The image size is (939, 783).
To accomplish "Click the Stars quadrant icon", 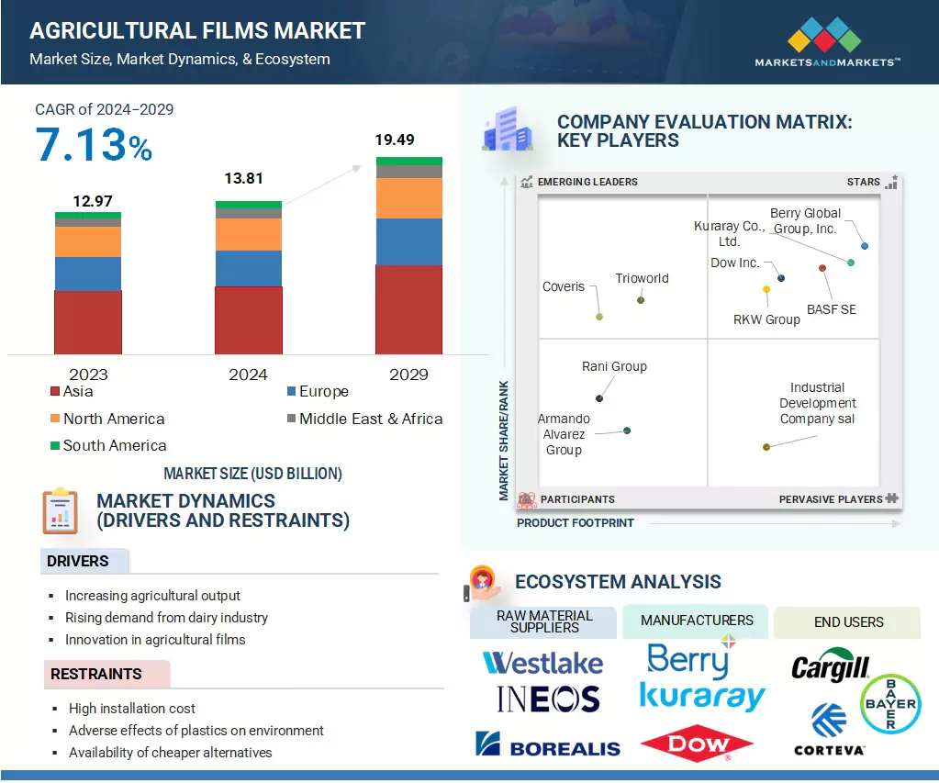I will click(891, 182).
